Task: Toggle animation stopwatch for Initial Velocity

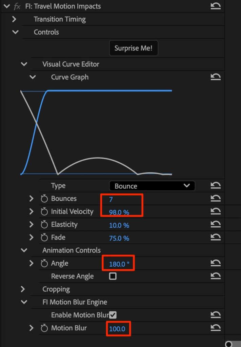Action: 44,212
